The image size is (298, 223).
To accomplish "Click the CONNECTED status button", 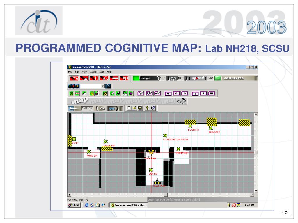I will pyautogui.click(x=234, y=78).
